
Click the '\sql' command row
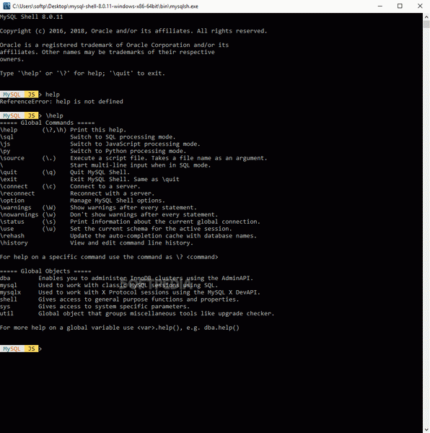[x=88, y=137]
